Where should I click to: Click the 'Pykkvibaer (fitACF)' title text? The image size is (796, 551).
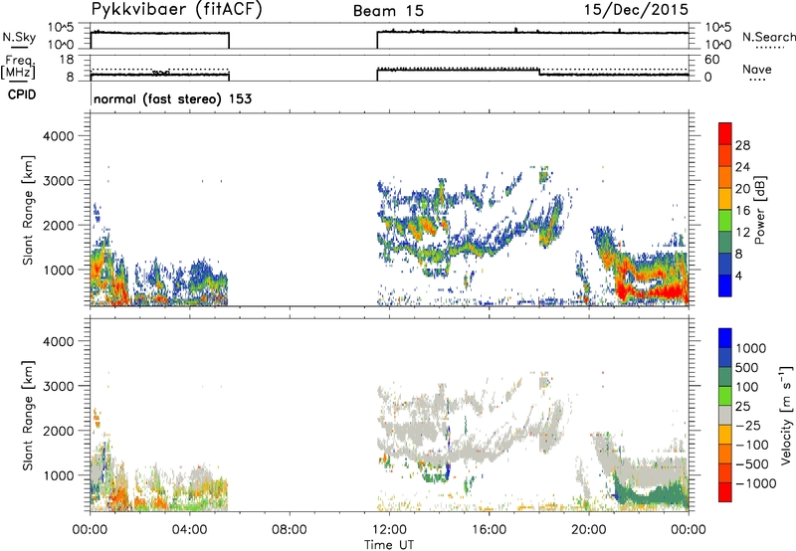click(176, 10)
